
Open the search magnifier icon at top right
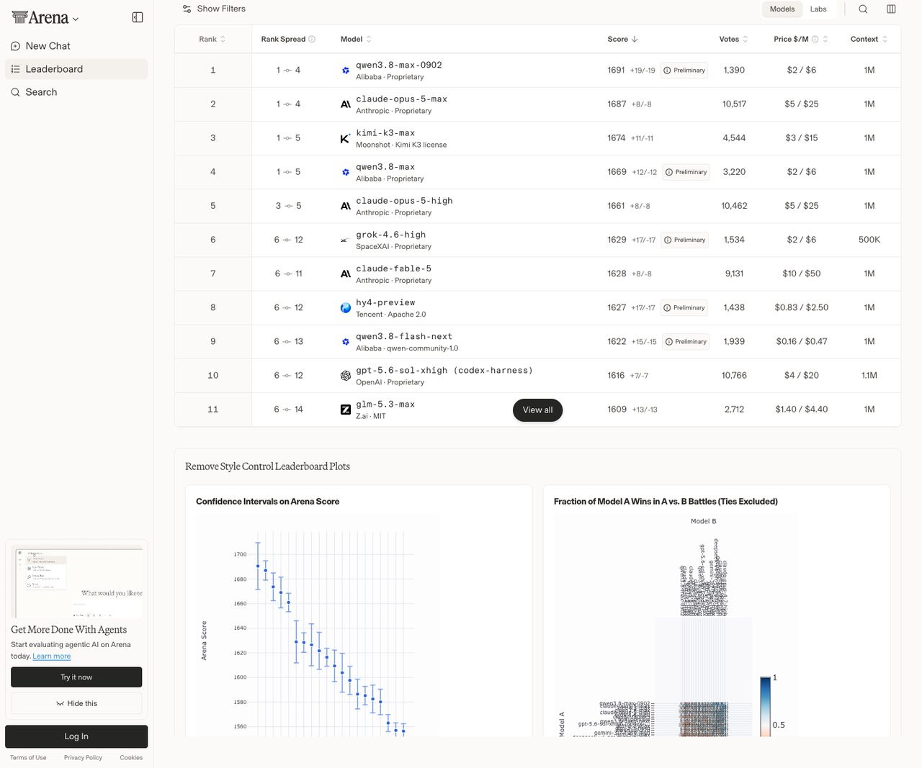pyautogui.click(x=863, y=9)
